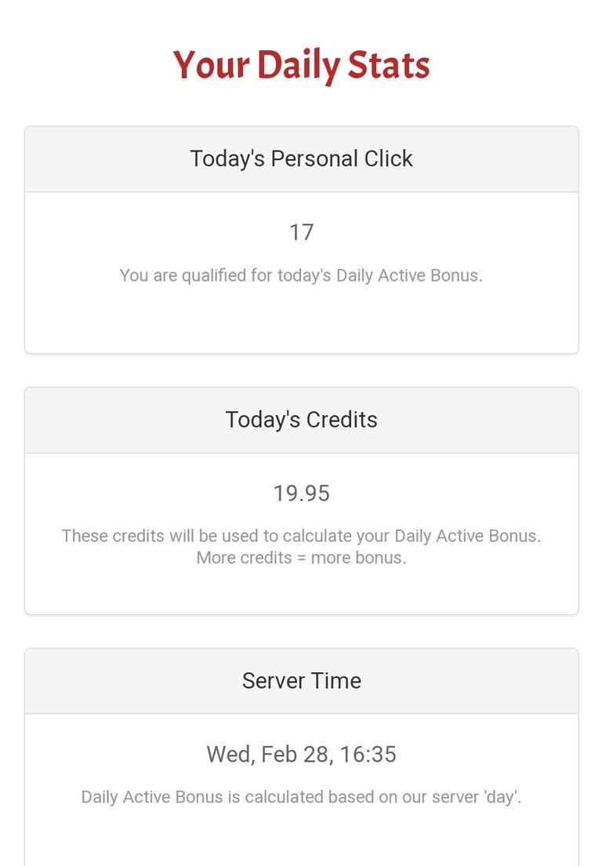The width and height of the screenshot is (602, 866).
Task: Click the time 16:35 in Server Time
Action: click(368, 755)
